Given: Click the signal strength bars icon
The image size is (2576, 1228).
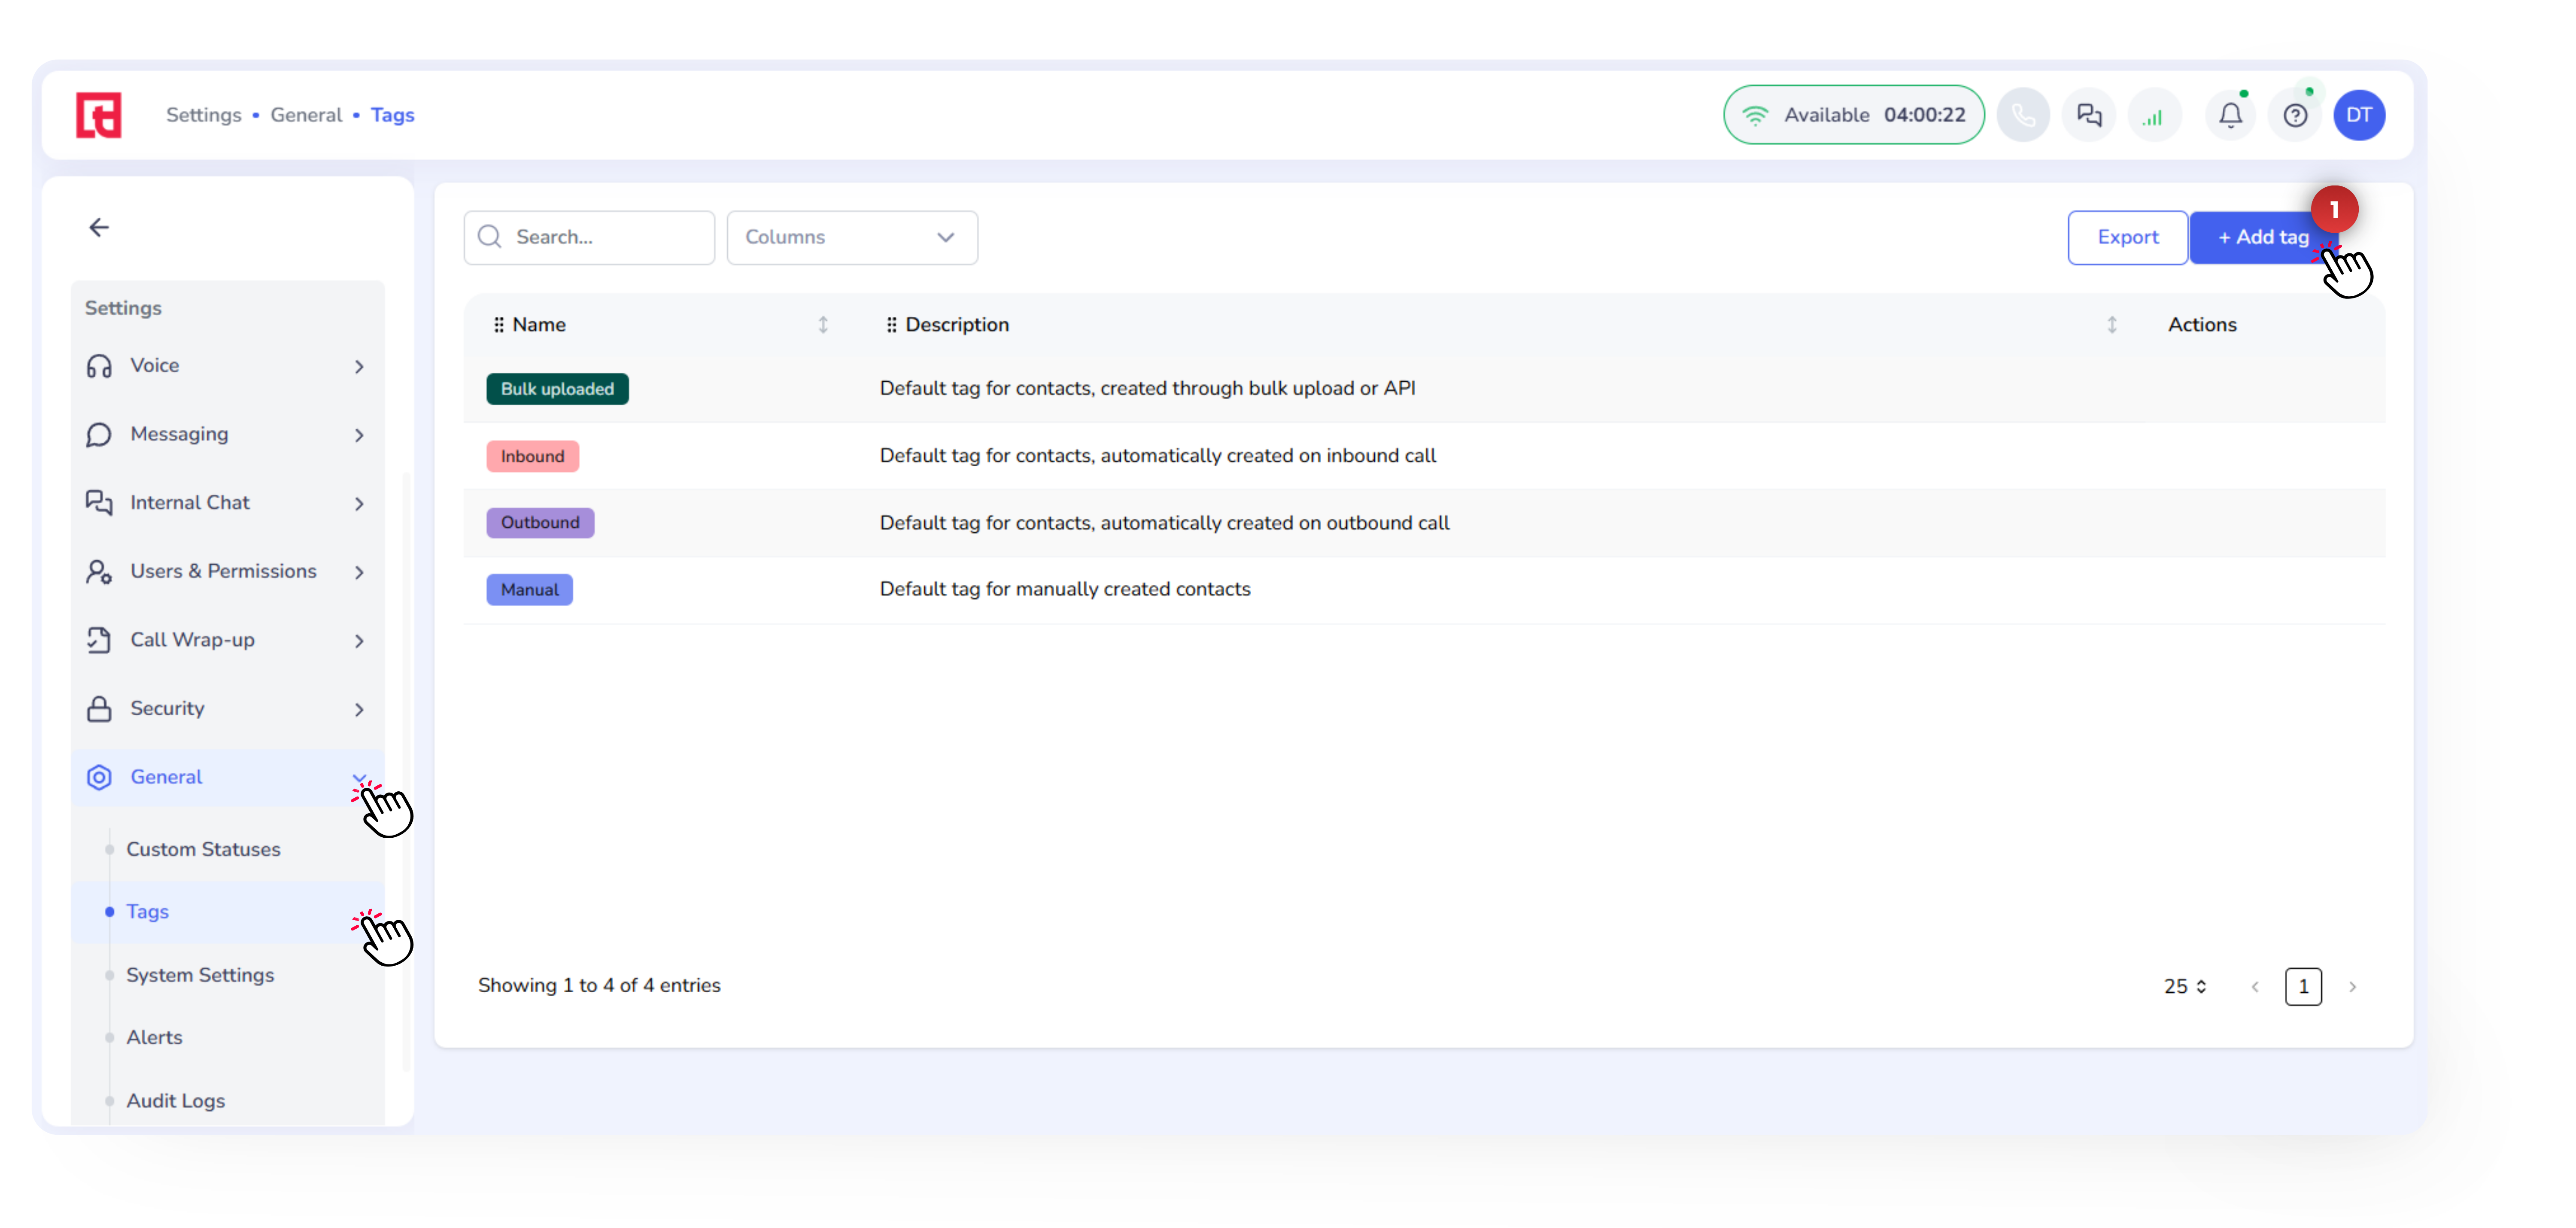Looking at the screenshot, I should pyautogui.click(x=2153, y=116).
